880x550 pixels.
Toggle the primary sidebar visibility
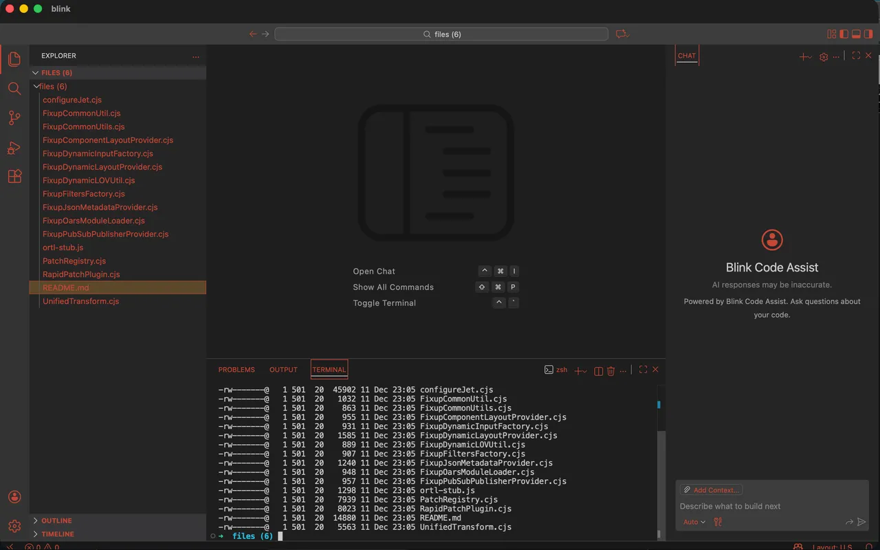(844, 34)
